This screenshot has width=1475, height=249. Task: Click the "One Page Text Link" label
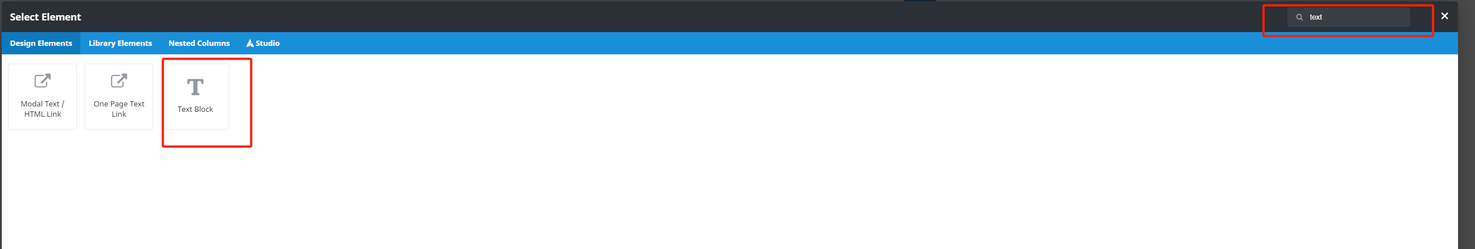(119, 109)
